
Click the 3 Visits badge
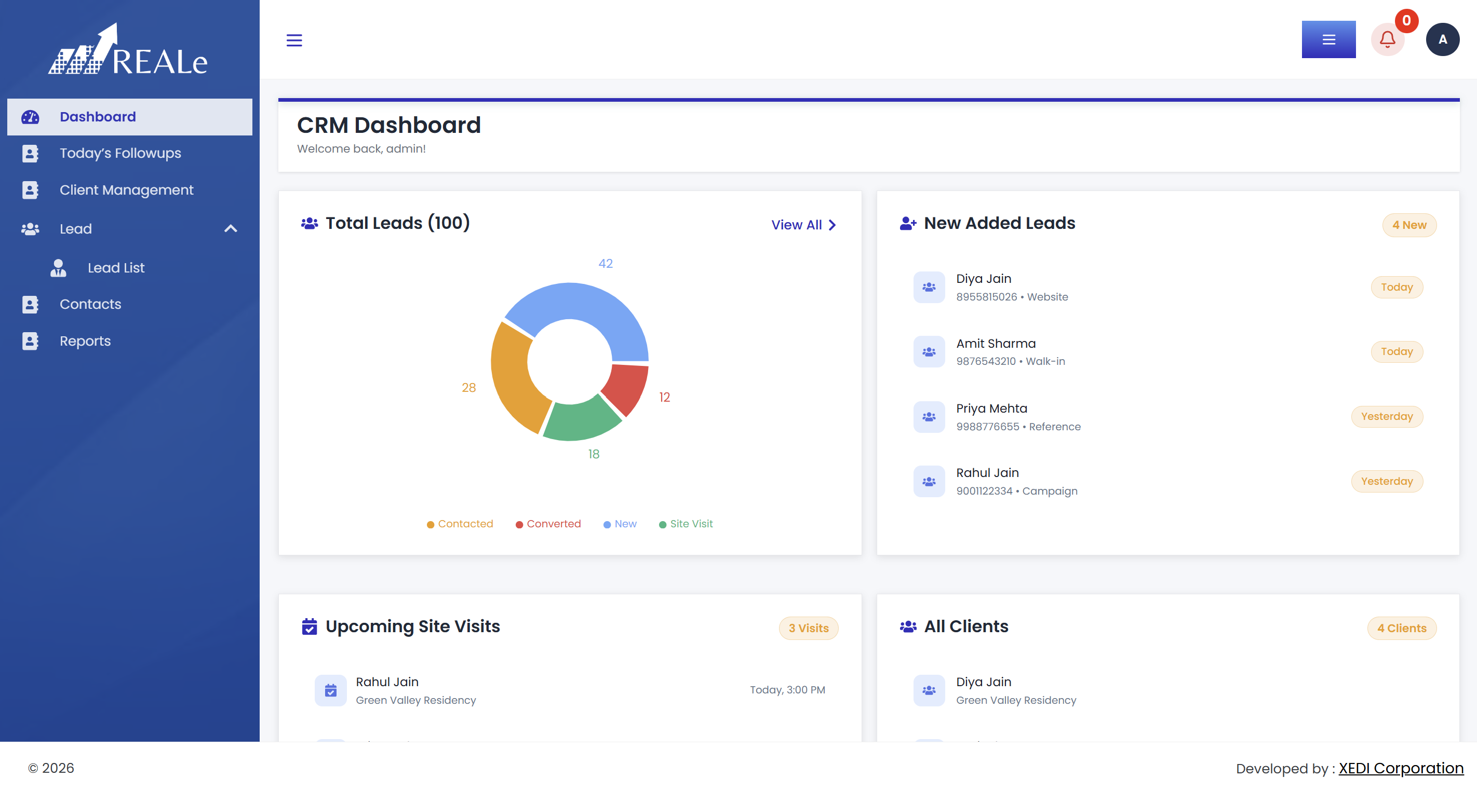(x=809, y=628)
